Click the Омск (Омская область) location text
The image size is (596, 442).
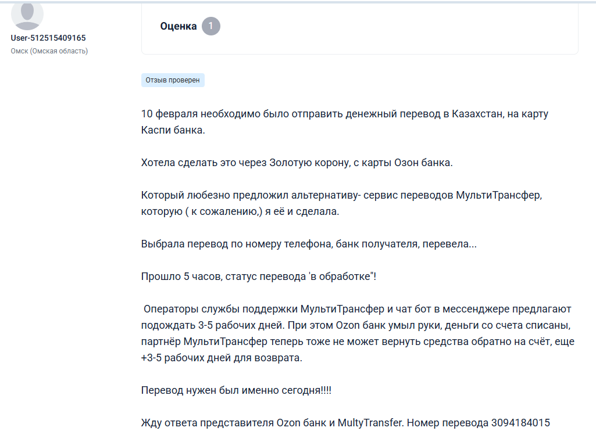click(x=49, y=51)
